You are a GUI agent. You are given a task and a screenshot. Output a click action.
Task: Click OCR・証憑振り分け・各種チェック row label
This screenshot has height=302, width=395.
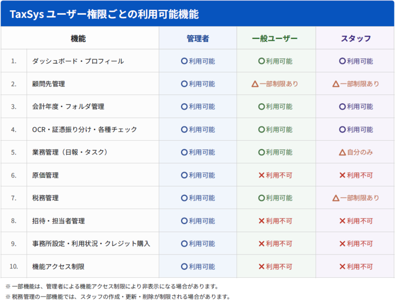click(84, 129)
